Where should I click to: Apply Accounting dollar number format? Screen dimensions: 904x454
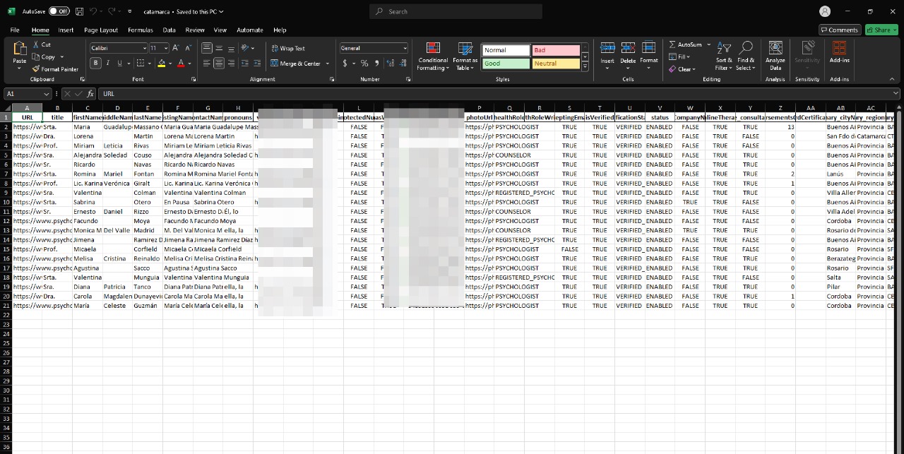[x=345, y=63]
